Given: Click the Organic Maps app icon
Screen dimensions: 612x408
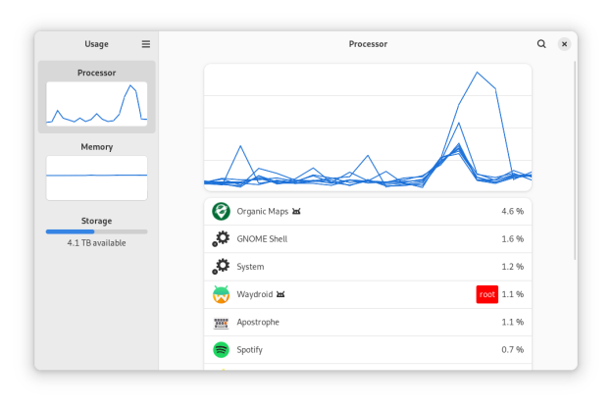Looking at the screenshot, I should click(x=221, y=211).
